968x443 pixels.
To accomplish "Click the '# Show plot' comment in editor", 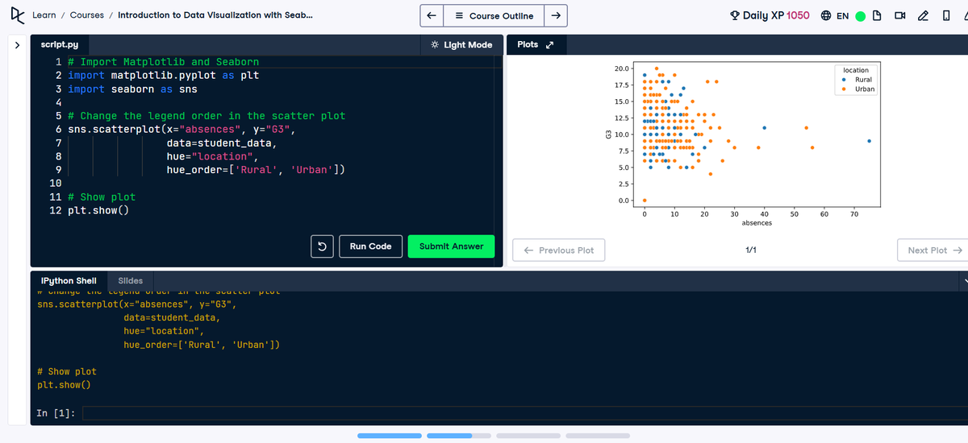I will [102, 197].
